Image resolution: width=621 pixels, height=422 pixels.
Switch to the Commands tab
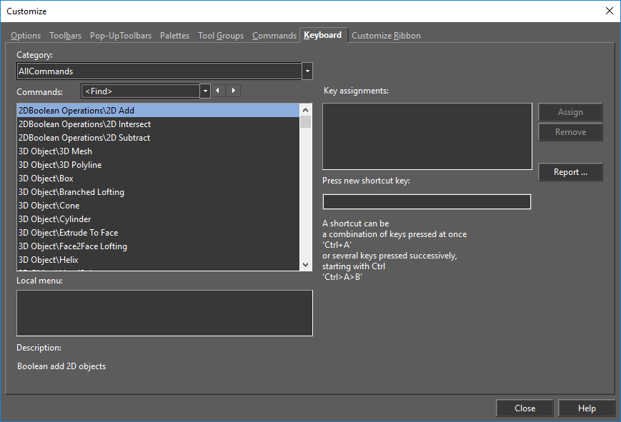click(274, 36)
